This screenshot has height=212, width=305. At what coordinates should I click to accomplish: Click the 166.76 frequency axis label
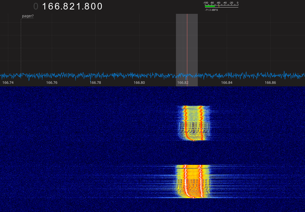pos(52,83)
